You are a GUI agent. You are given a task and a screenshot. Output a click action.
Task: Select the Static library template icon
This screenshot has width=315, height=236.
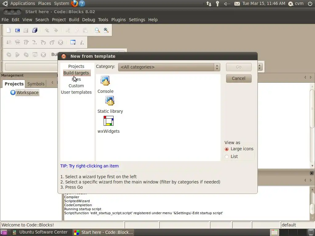[x=110, y=101]
